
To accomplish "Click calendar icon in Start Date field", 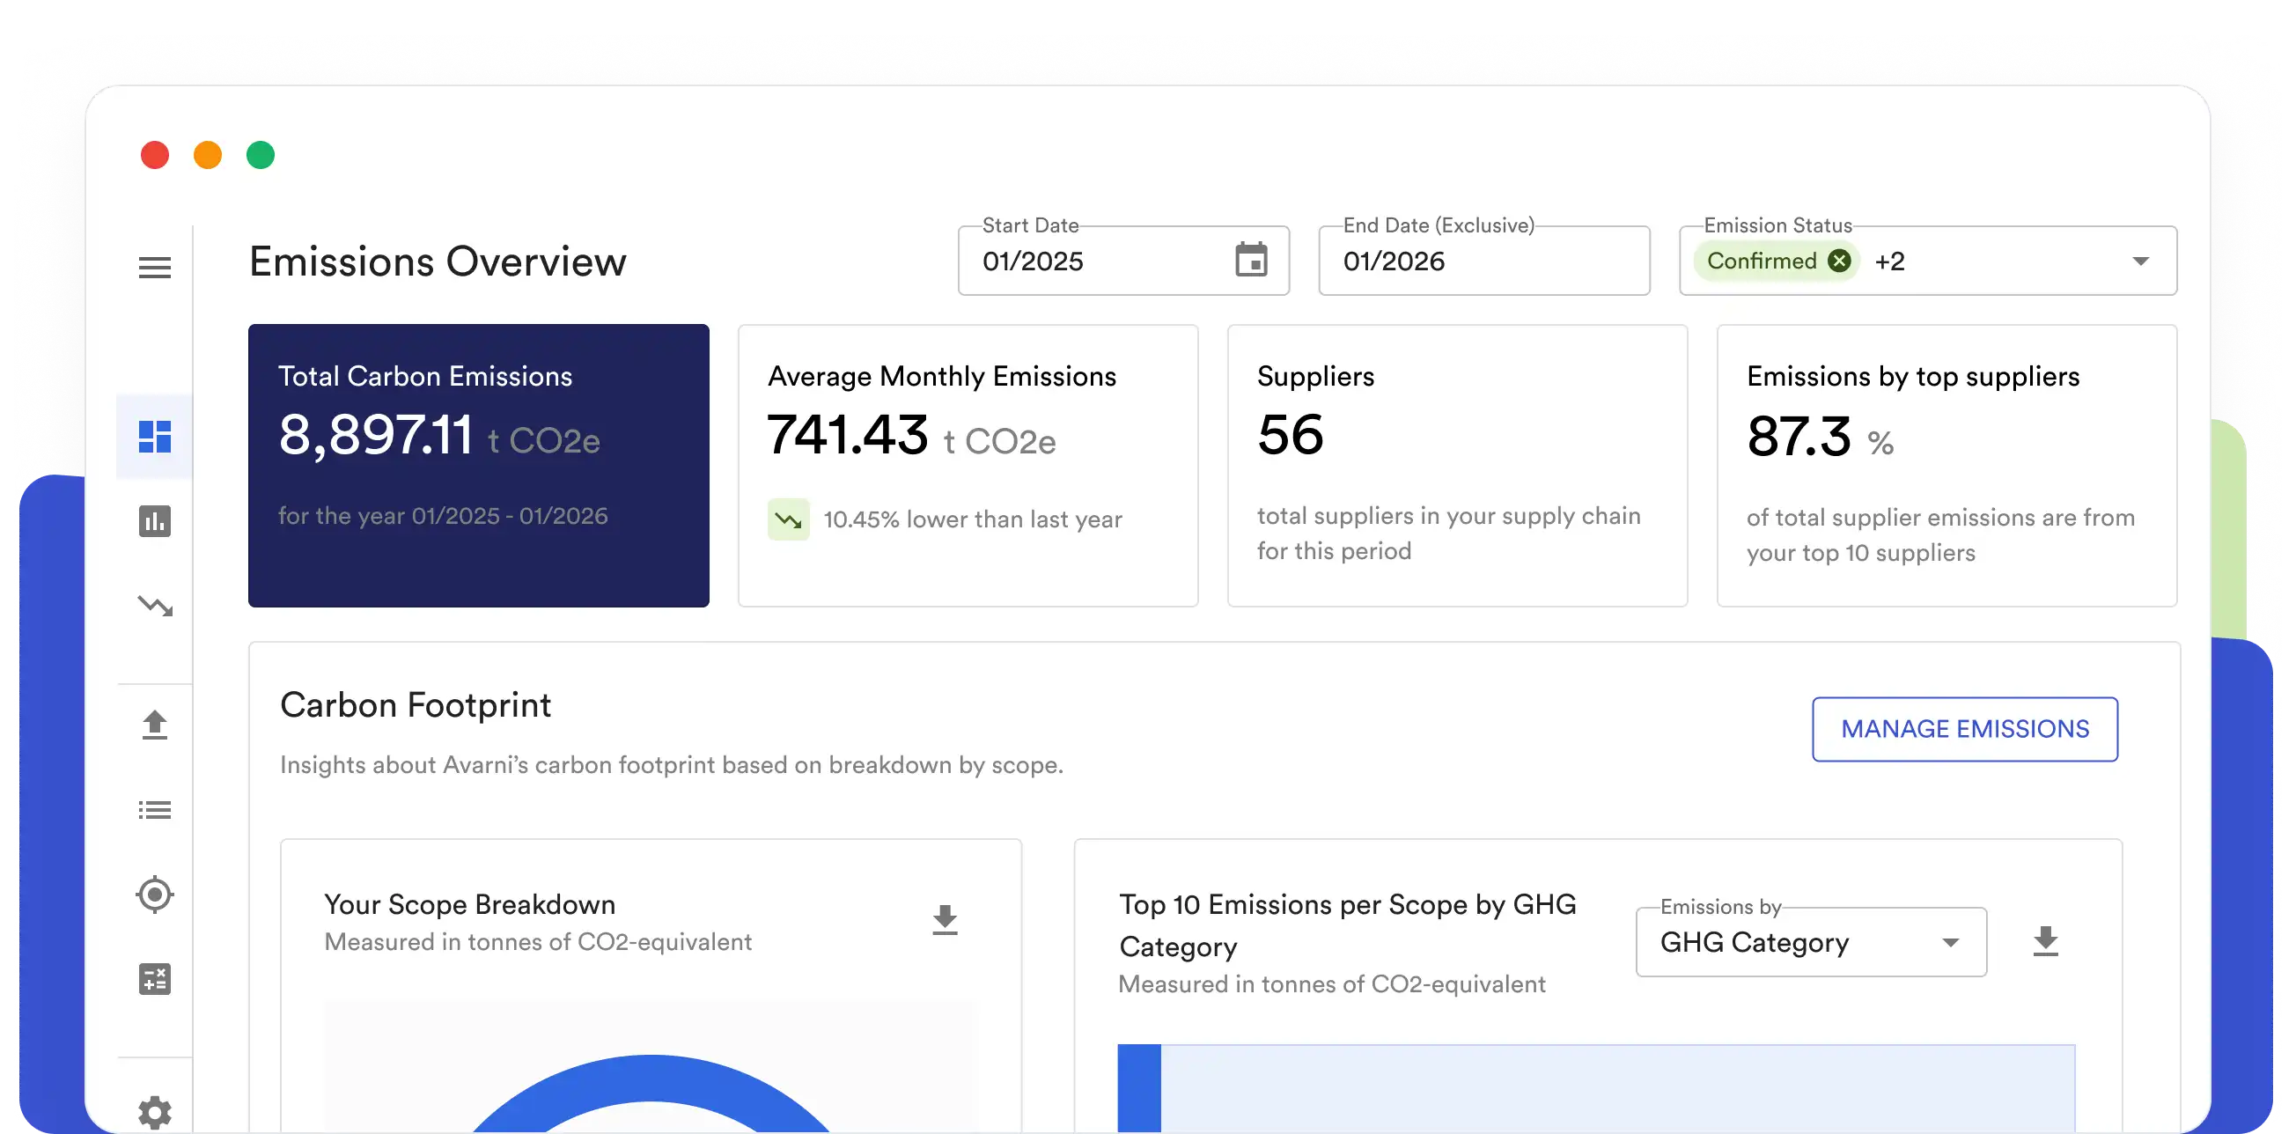I will tap(1250, 261).
